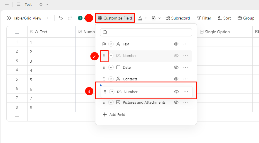This screenshot has height=143, width=259.
Task: Open more options for dragged Number field
Action: pos(186,92)
